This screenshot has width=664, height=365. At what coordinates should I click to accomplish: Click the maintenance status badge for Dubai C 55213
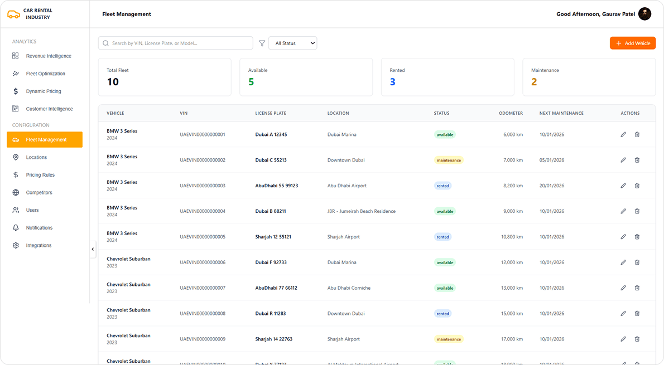coord(449,160)
